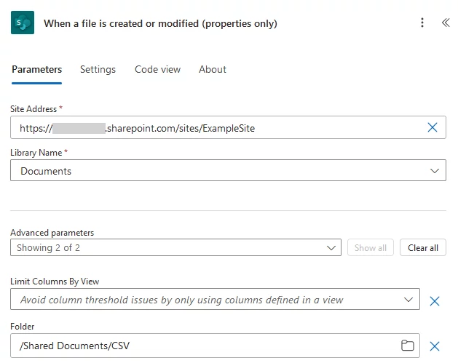
Task: Click the Library Name label
Action: tap(36, 153)
